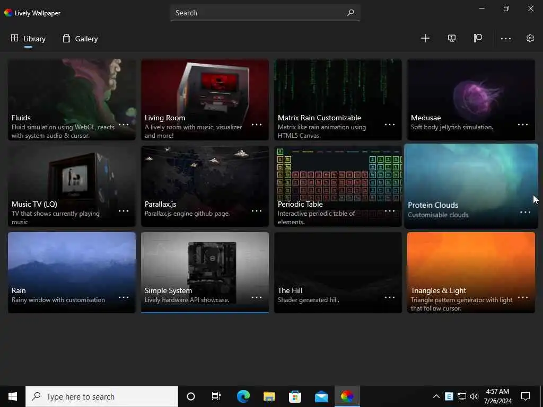Open options for Rain wallpaper
This screenshot has width=543, height=407.
tap(124, 297)
